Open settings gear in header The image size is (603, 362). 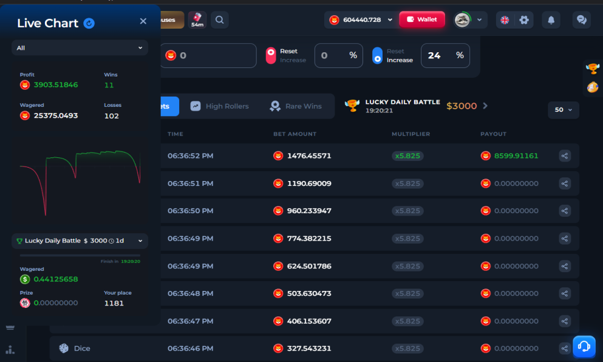[x=524, y=20]
